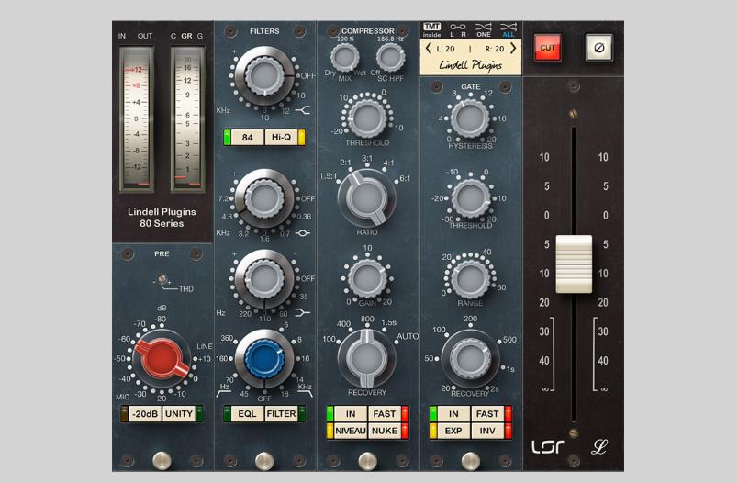Click the low shelf EQ knob at 110 Hz
The image size is (738, 483).
(264, 279)
